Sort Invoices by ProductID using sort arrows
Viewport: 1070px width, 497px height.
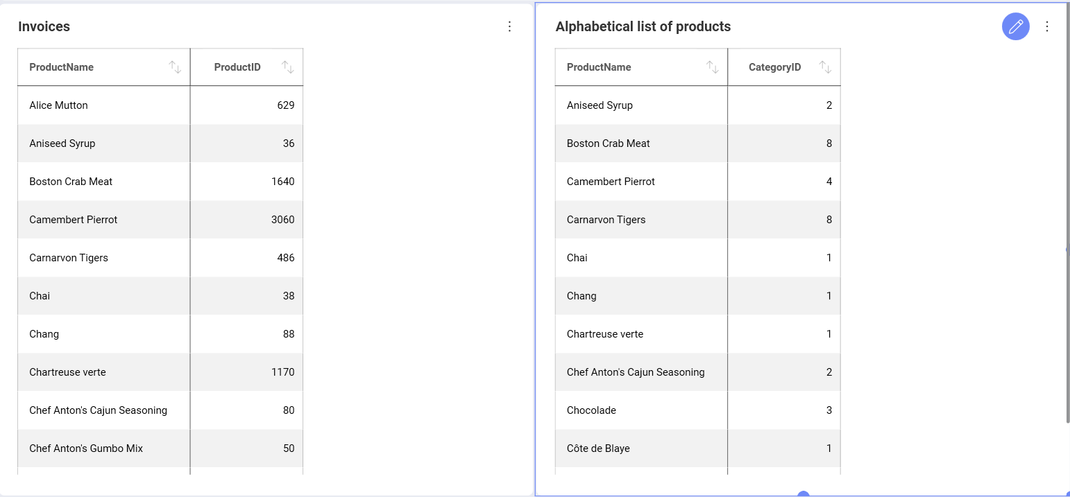[x=287, y=67]
